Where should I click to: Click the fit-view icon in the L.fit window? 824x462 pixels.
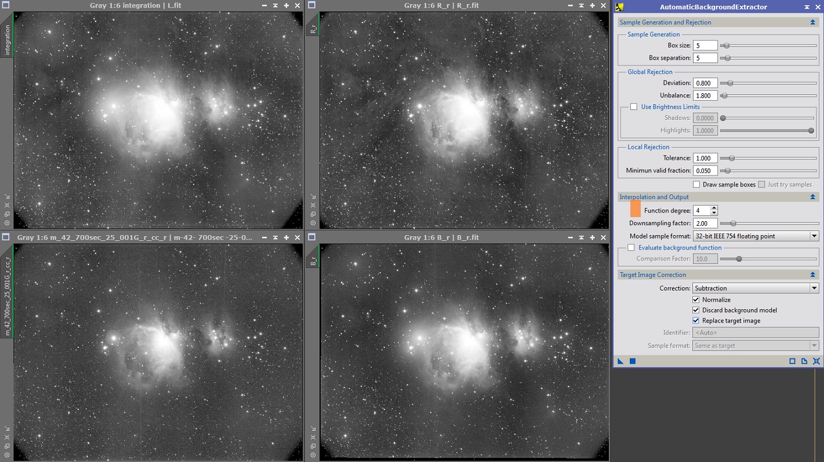pyautogui.click(x=7, y=205)
